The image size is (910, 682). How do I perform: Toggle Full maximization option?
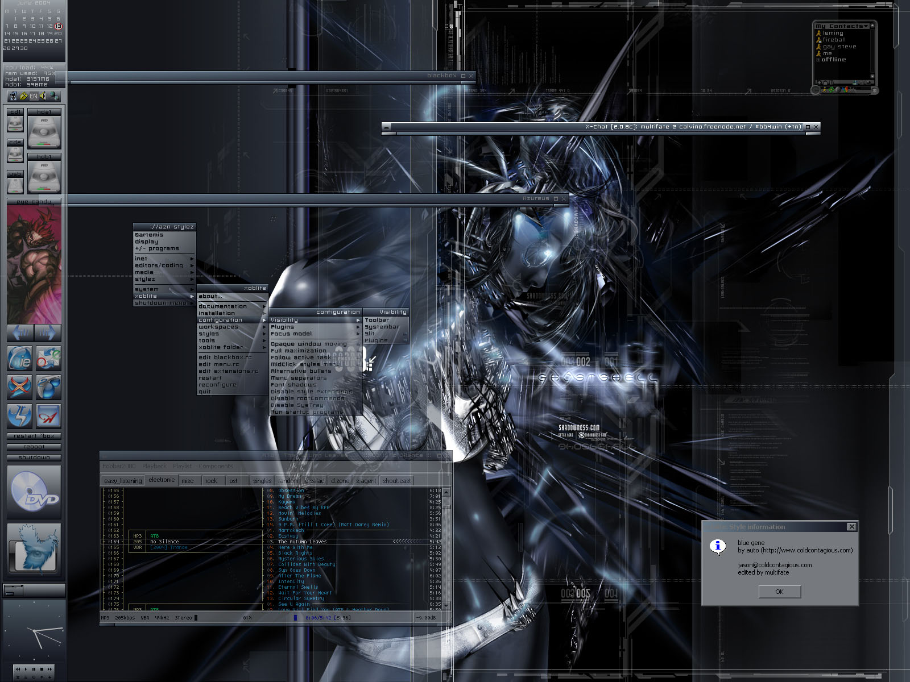[316, 351]
